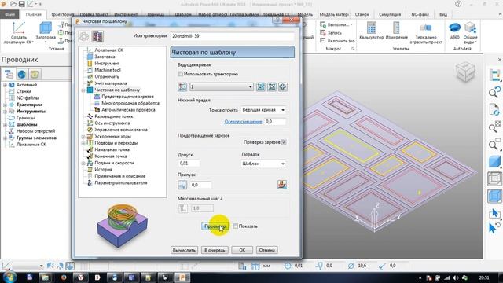Switch to the Симуляция ribbon tab
The height and width of the screenshot is (283, 503).
pos(390,14)
